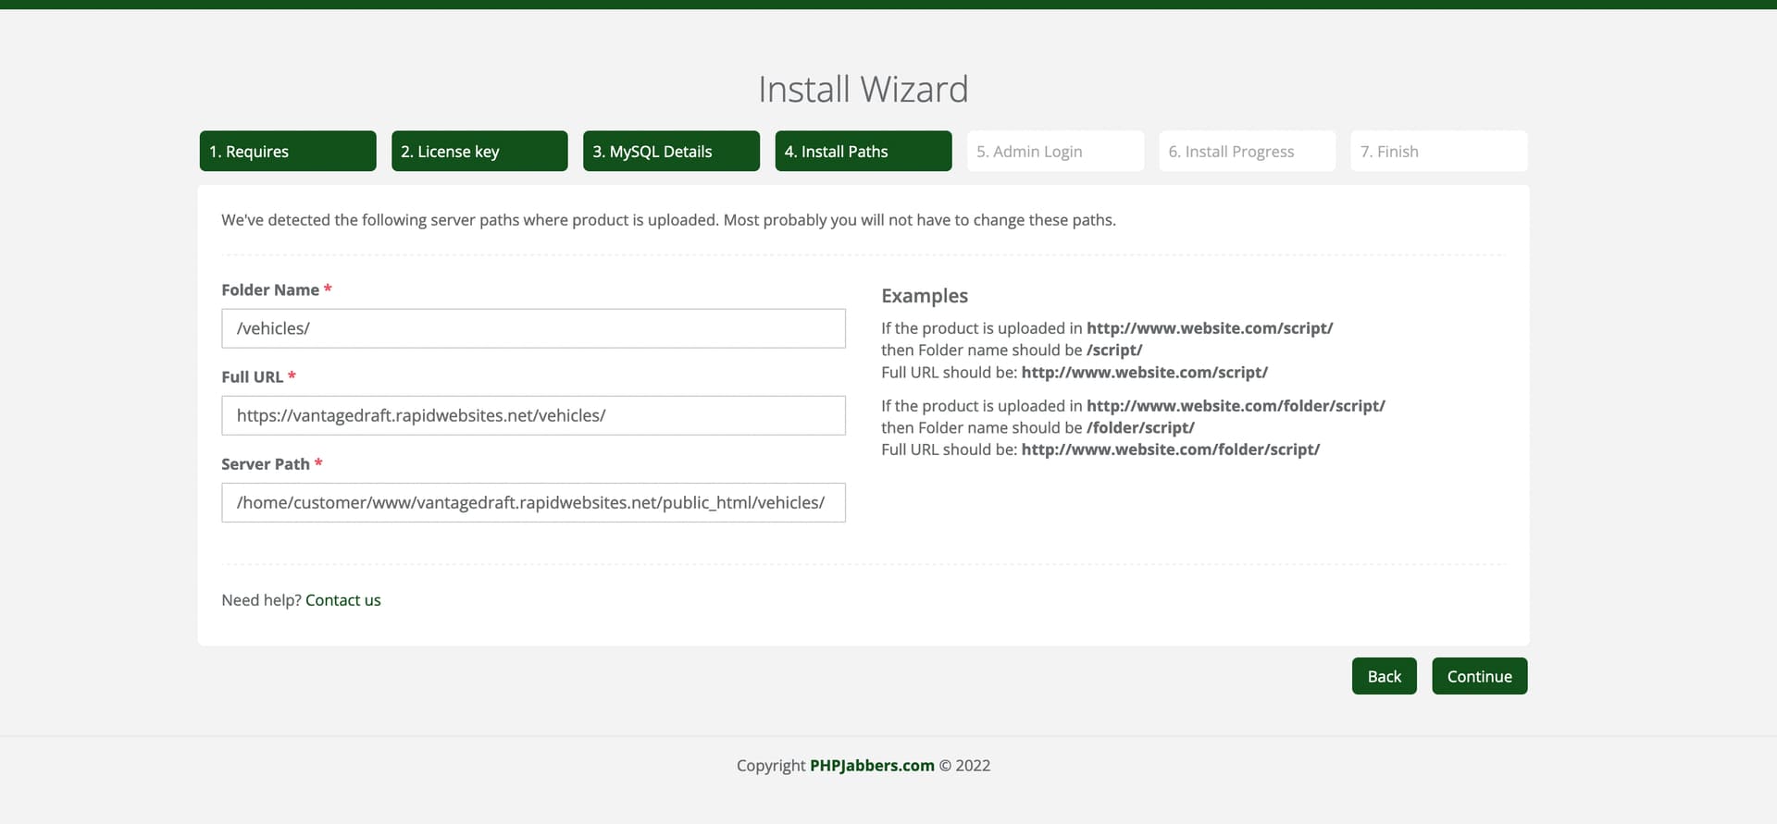Go to step 1. Requires
1777x824 pixels.
pyautogui.click(x=287, y=151)
